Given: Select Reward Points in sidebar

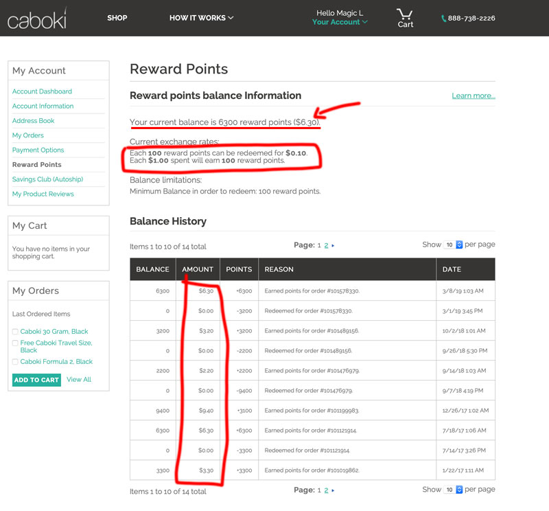Looking at the screenshot, I should pos(37,165).
